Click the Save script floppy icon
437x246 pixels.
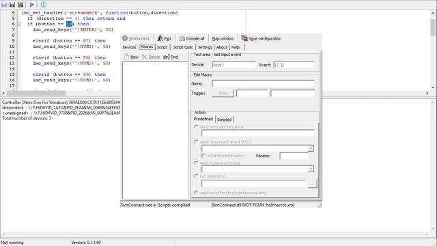[12, 5]
